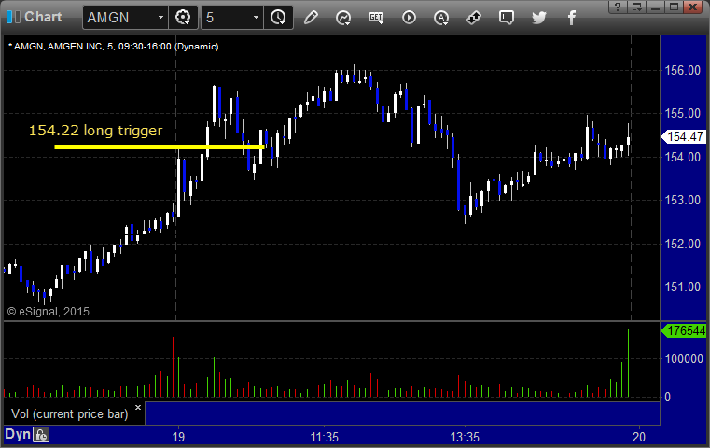Screen dimensions: 710x448
Task: Click the 13:35 time axis label
Action: coord(465,437)
